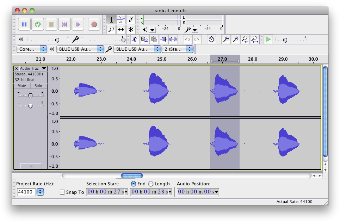Viewport: 340px width, 222px height.
Task: Select the Multi-Tool asterisk icon
Action: coord(131,30)
